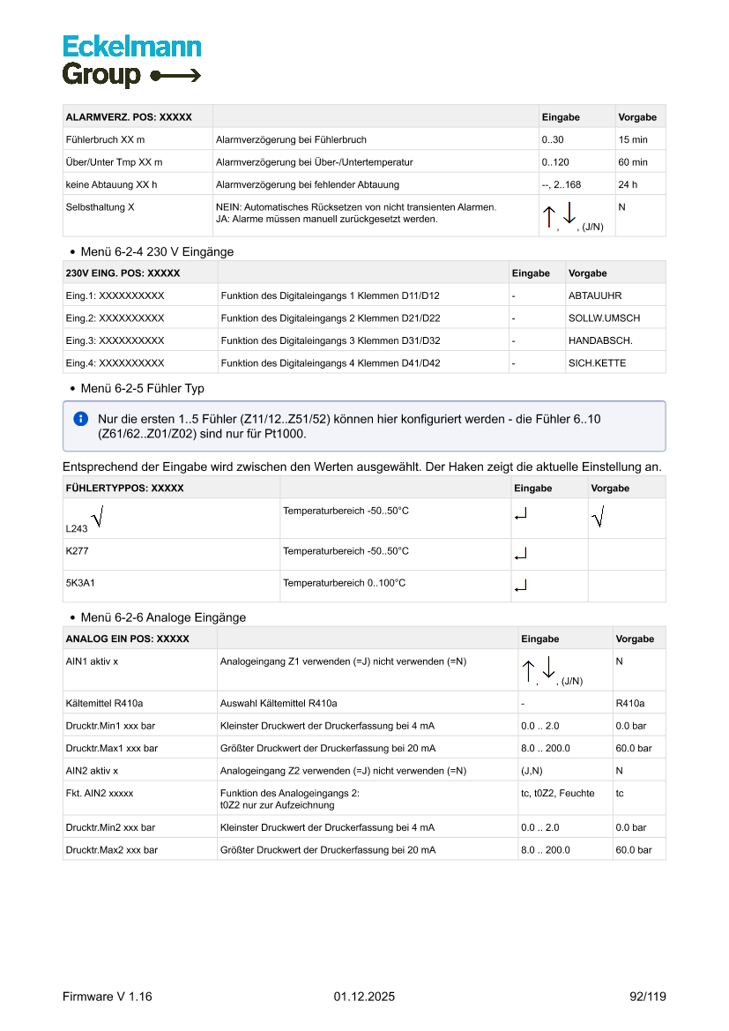Click the up arrow in the Selbsthaltung row
This screenshot has height=1031, width=729.
tap(548, 215)
